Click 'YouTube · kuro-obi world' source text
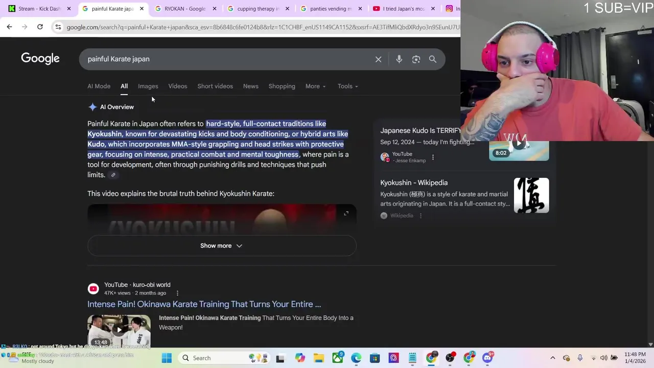 (x=137, y=285)
